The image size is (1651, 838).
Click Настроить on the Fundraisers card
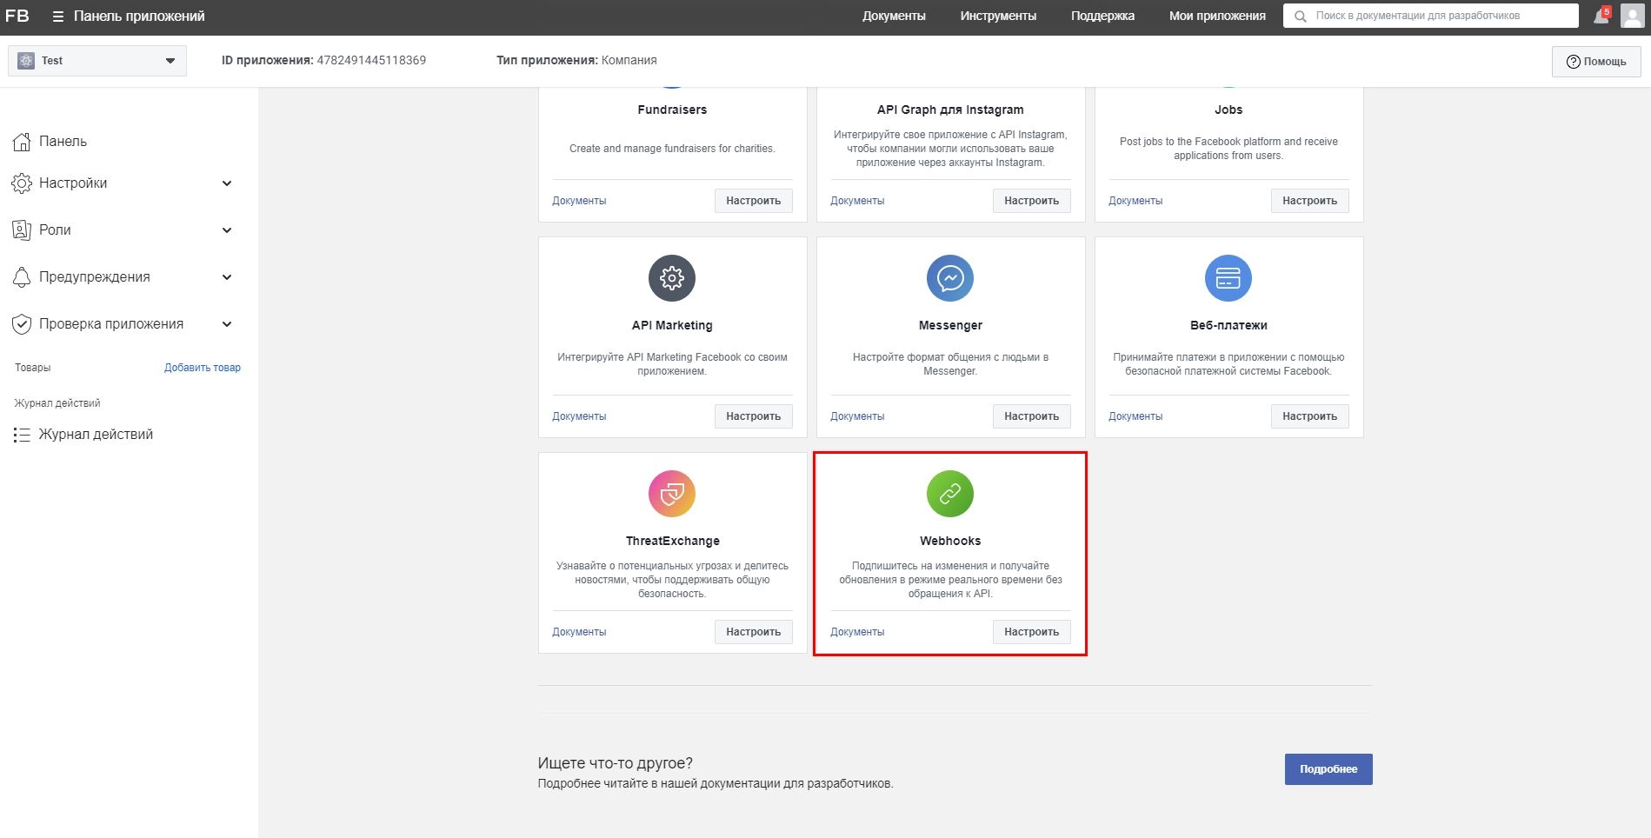pyautogui.click(x=754, y=201)
